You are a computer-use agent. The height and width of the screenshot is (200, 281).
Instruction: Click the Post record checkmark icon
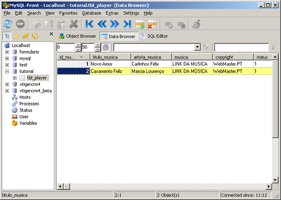[169, 25]
